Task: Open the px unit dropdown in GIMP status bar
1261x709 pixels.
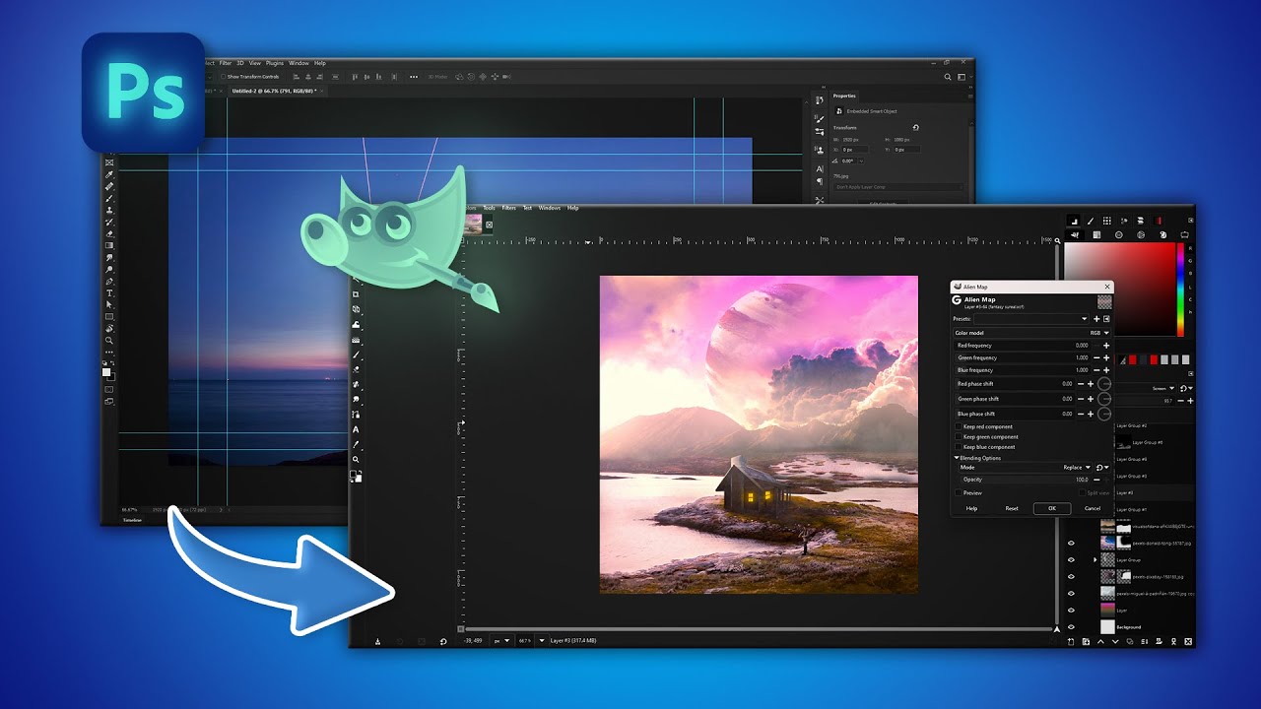Action: [x=502, y=641]
